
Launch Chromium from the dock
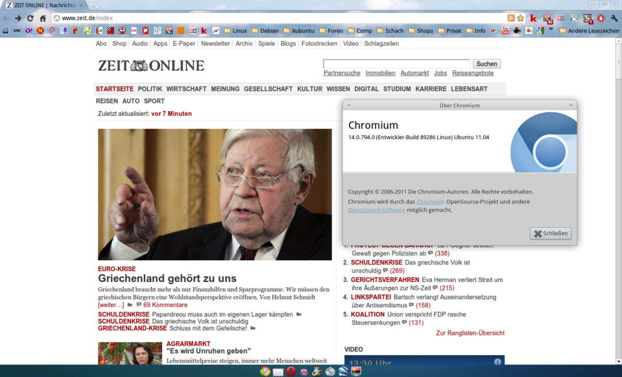point(265,371)
